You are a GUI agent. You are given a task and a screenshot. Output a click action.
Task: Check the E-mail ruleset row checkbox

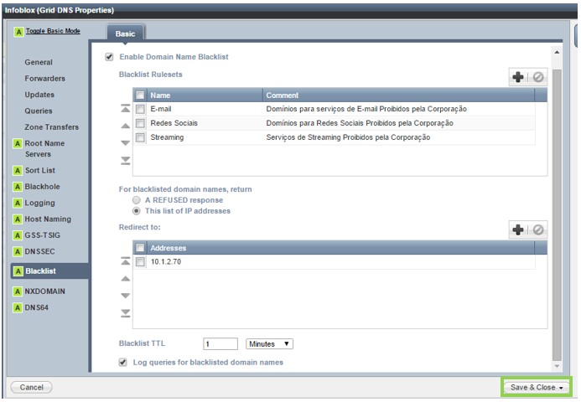click(x=140, y=110)
